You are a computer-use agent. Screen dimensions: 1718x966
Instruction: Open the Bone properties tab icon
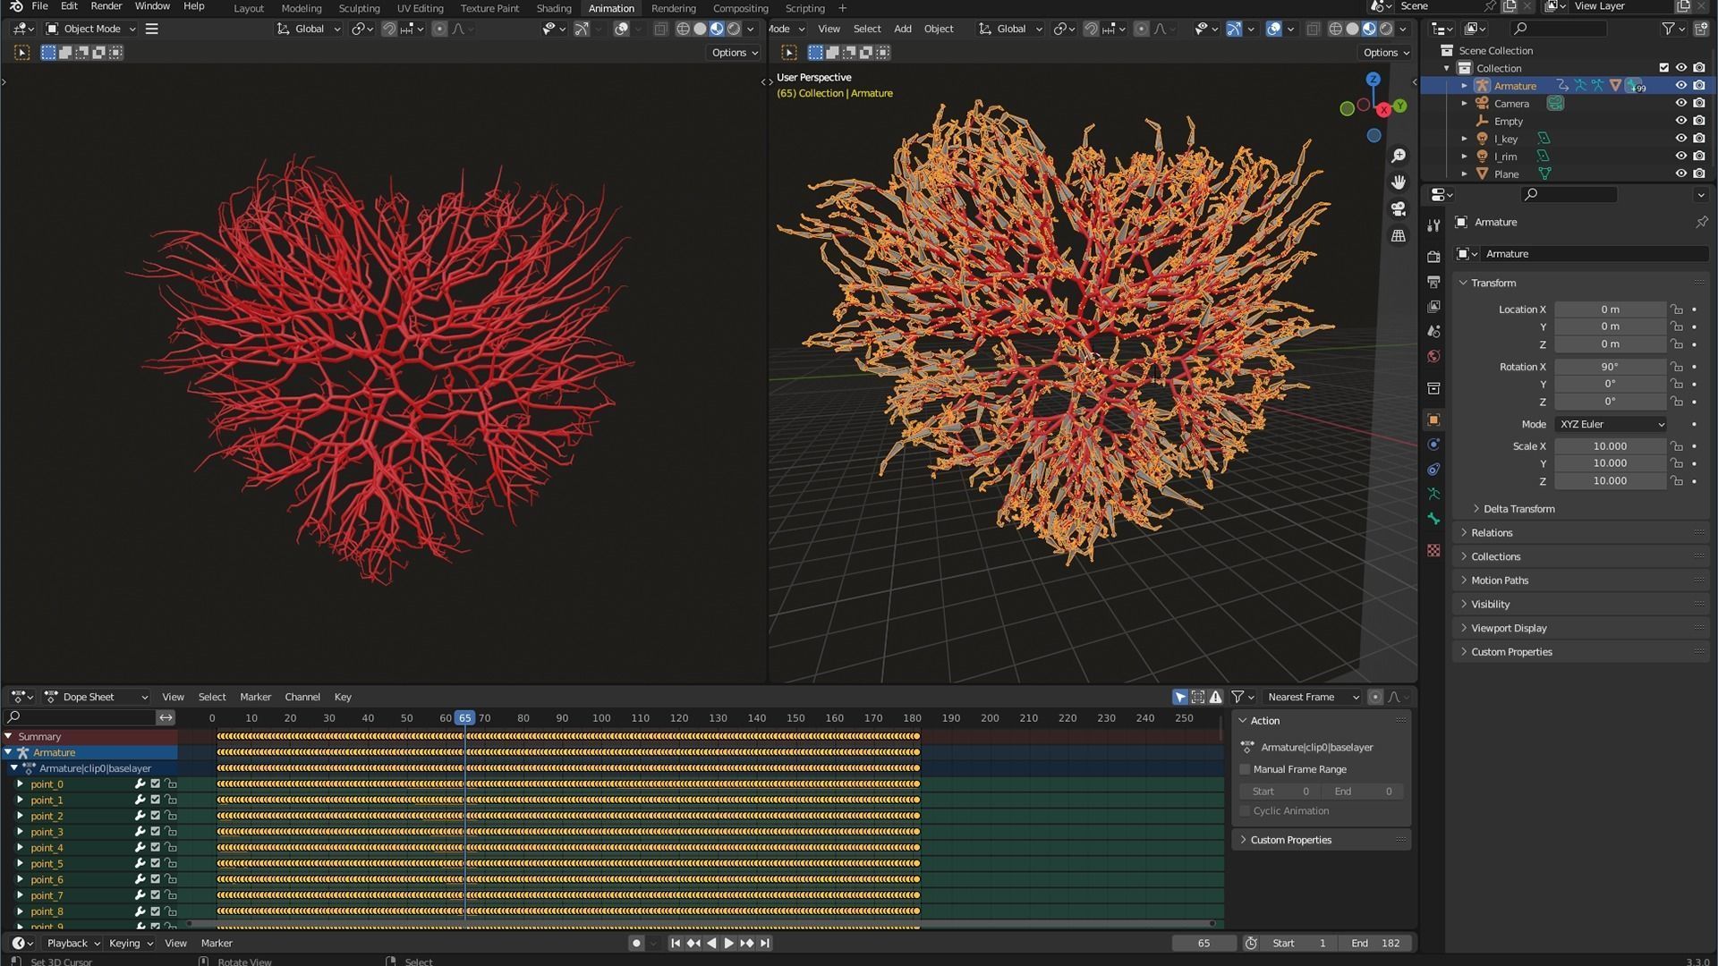tap(1433, 519)
